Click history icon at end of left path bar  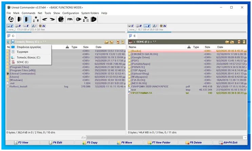123,42
